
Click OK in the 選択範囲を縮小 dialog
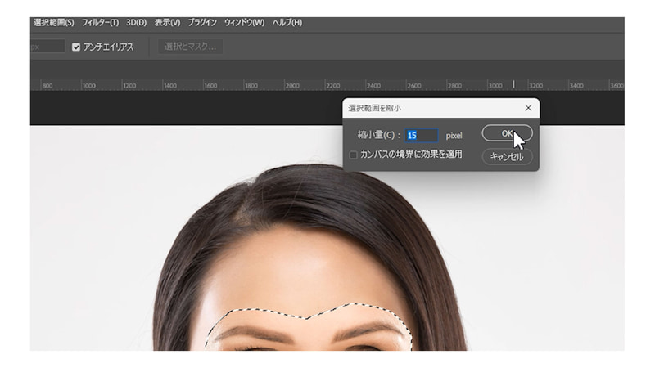point(507,133)
